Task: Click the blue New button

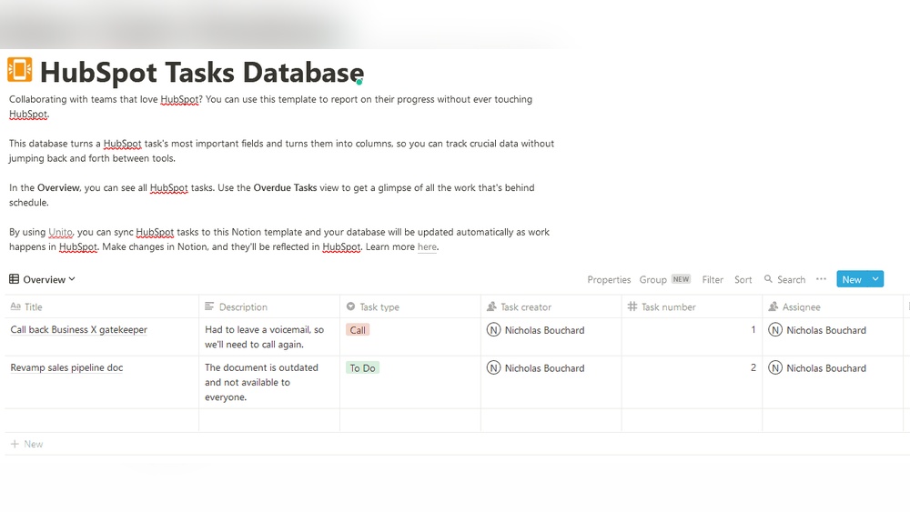Action: (x=852, y=279)
